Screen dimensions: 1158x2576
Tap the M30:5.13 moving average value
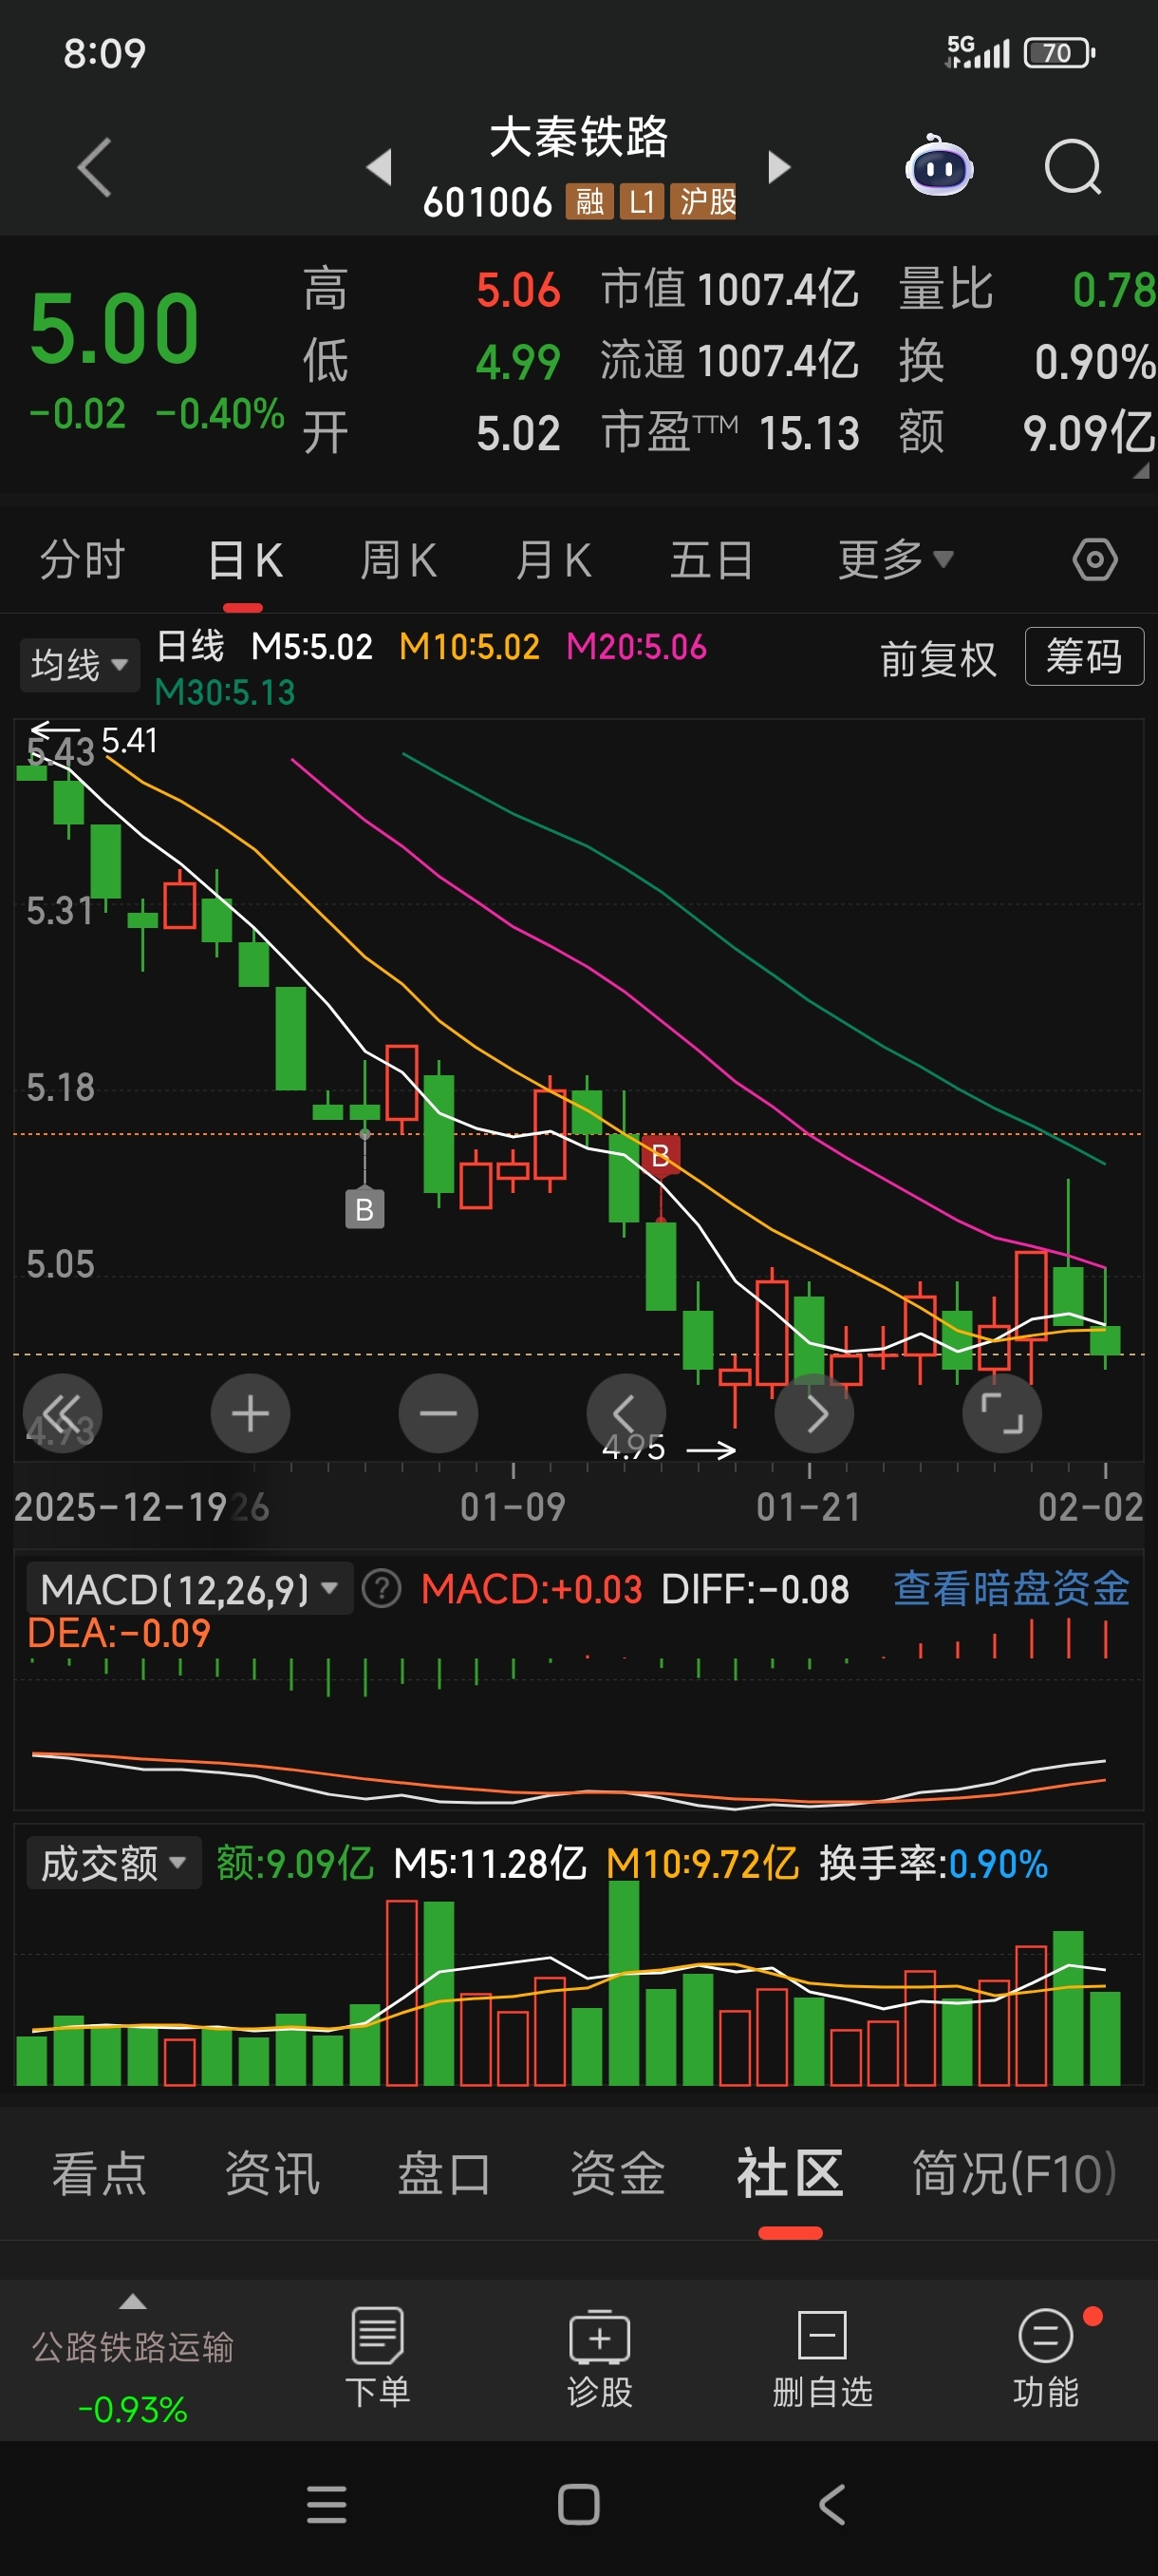225,692
